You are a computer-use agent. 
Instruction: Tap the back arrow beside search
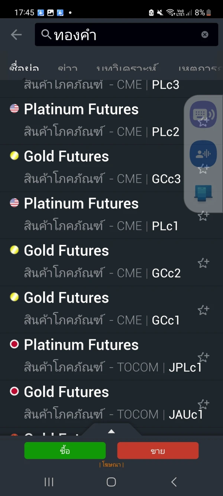pos(16,35)
